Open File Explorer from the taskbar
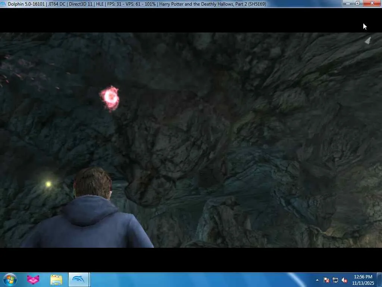382x287 pixels. [56, 280]
